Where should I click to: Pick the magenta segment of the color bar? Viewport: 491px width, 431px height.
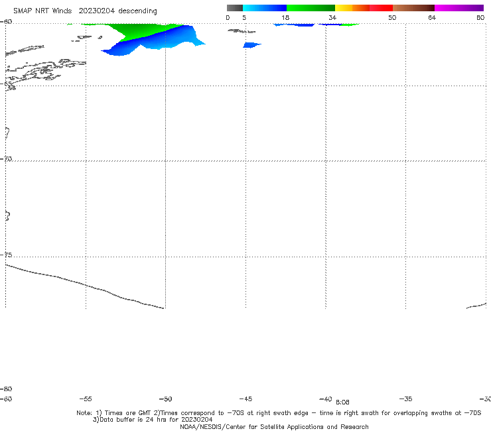459,8
